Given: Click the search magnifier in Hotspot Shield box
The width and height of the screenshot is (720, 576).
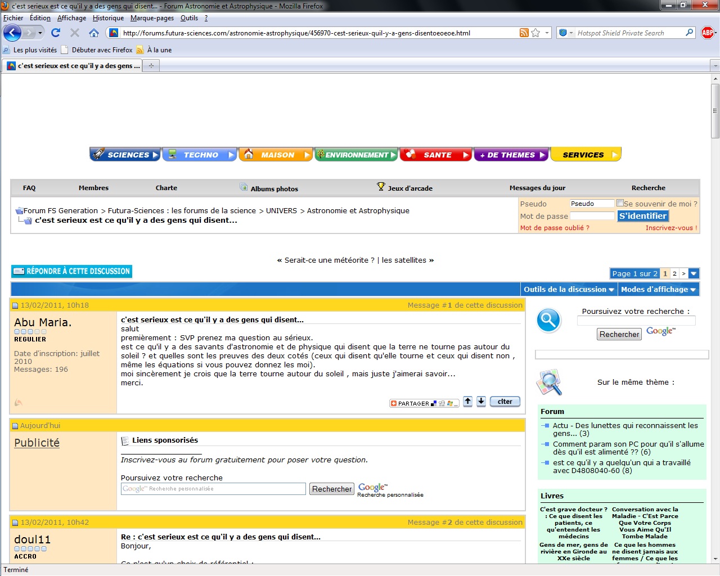Looking at the screenshot, I should [690, 33].
